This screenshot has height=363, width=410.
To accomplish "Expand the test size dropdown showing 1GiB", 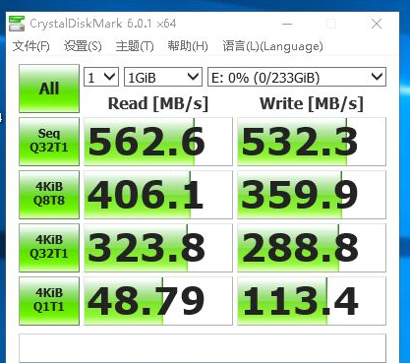I will [x=163, y=77].
